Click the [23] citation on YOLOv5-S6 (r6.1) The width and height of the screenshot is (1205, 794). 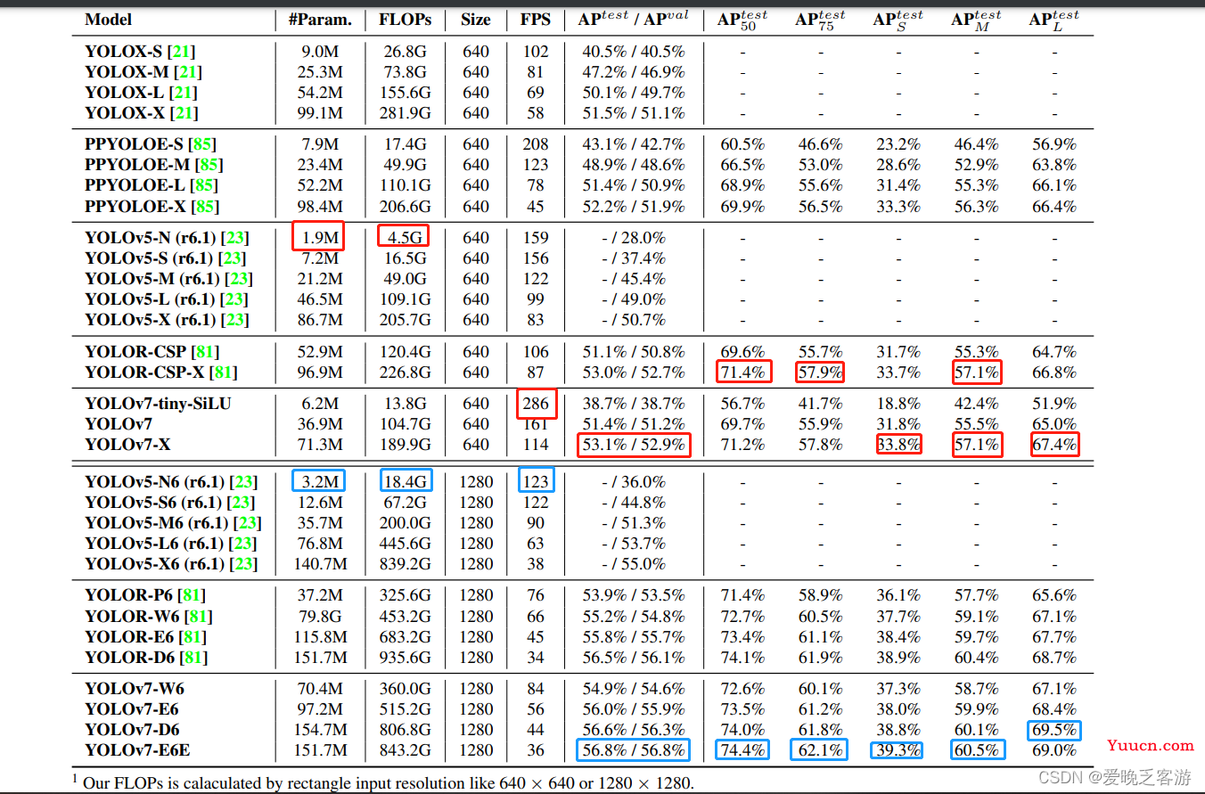coord(242,503)
